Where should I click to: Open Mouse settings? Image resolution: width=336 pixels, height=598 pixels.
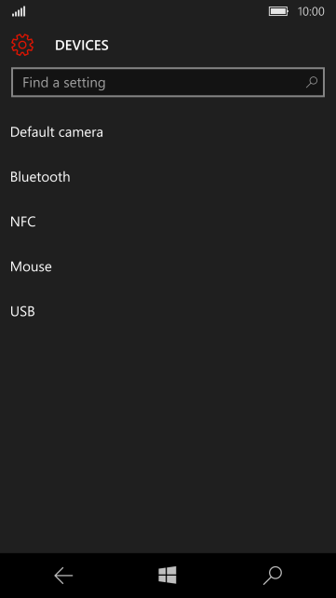168,266
